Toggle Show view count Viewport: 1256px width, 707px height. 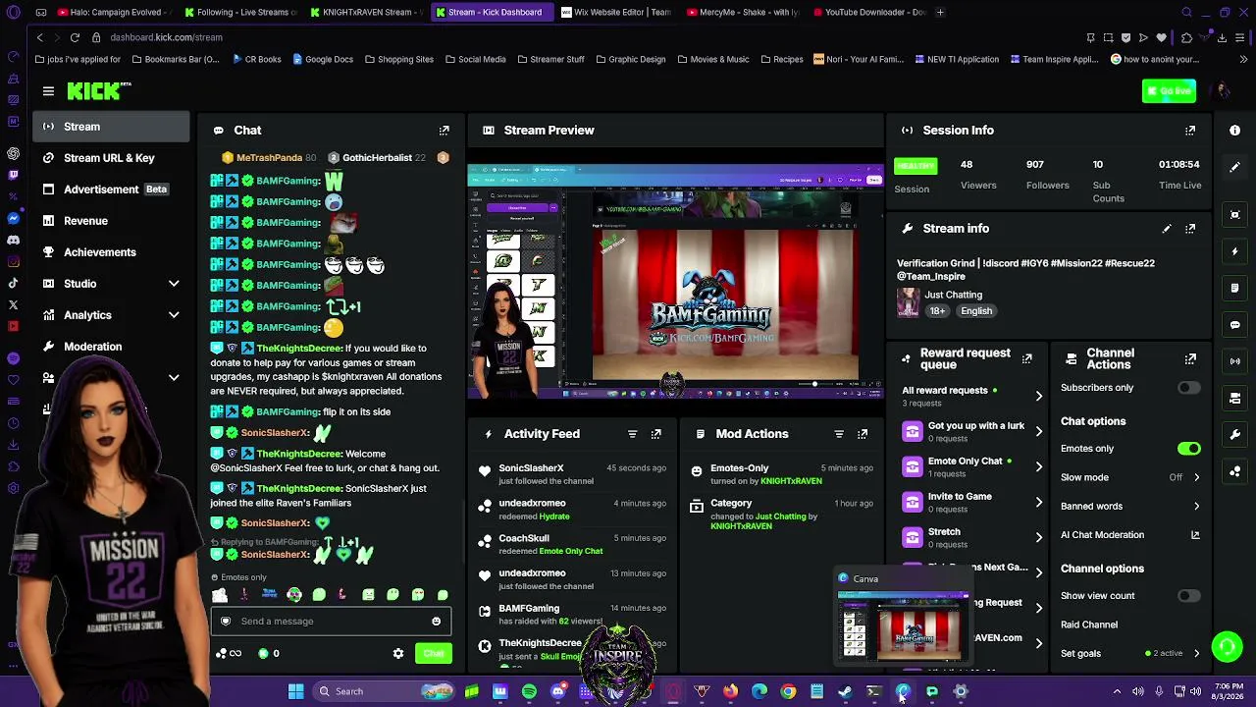point(1188,596)
